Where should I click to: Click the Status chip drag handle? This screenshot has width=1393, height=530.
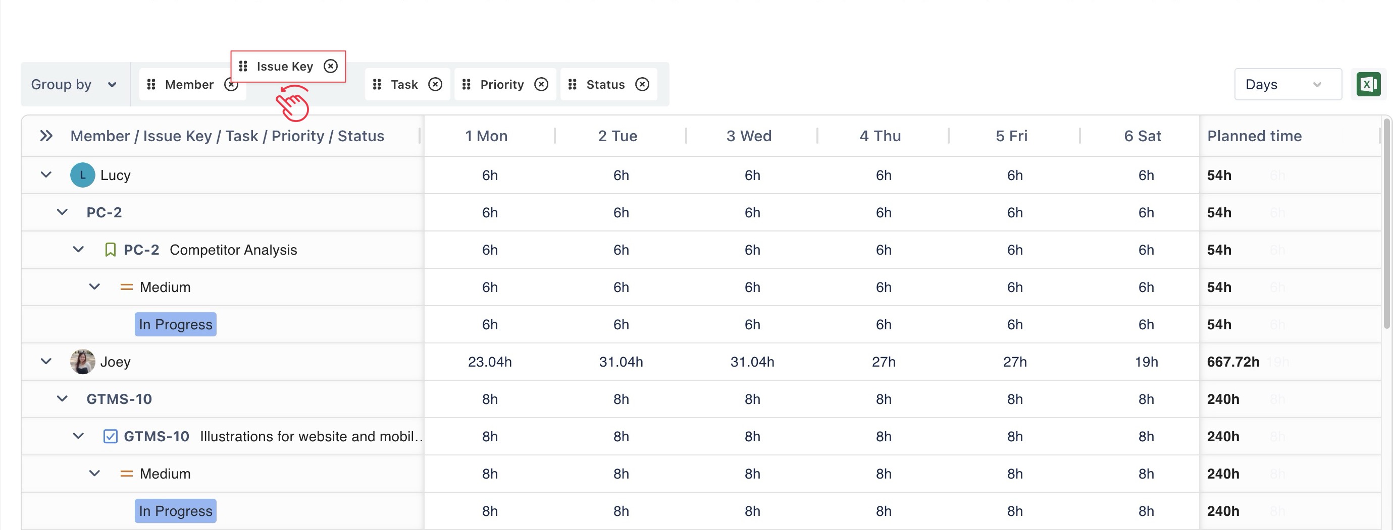(x=573, y=84)
